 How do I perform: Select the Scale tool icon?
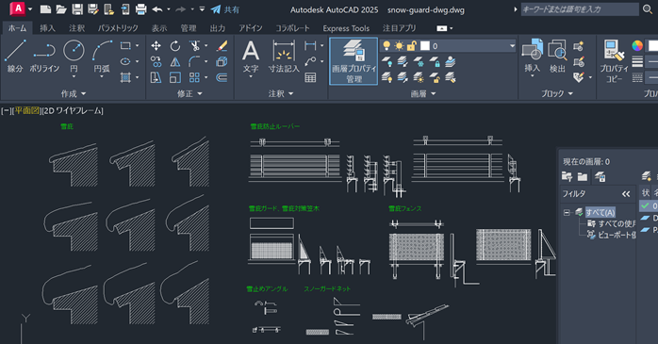point(175,77)
